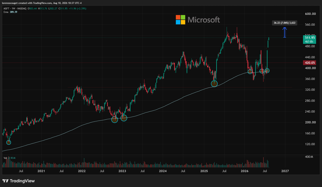Click the 400.00 price axis label
The width and height of the screenshot is (322, 187).
coord(310,68)
